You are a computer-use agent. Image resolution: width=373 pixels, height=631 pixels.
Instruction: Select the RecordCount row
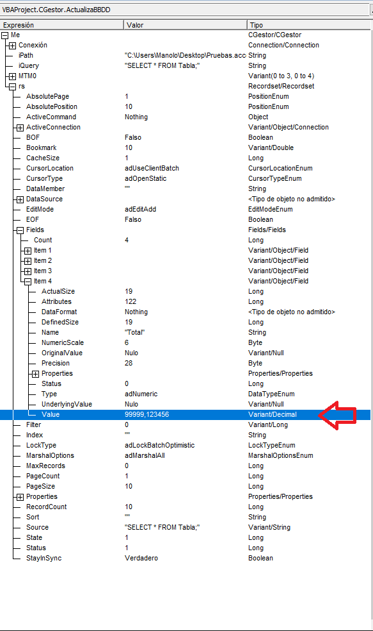point(185,507)
